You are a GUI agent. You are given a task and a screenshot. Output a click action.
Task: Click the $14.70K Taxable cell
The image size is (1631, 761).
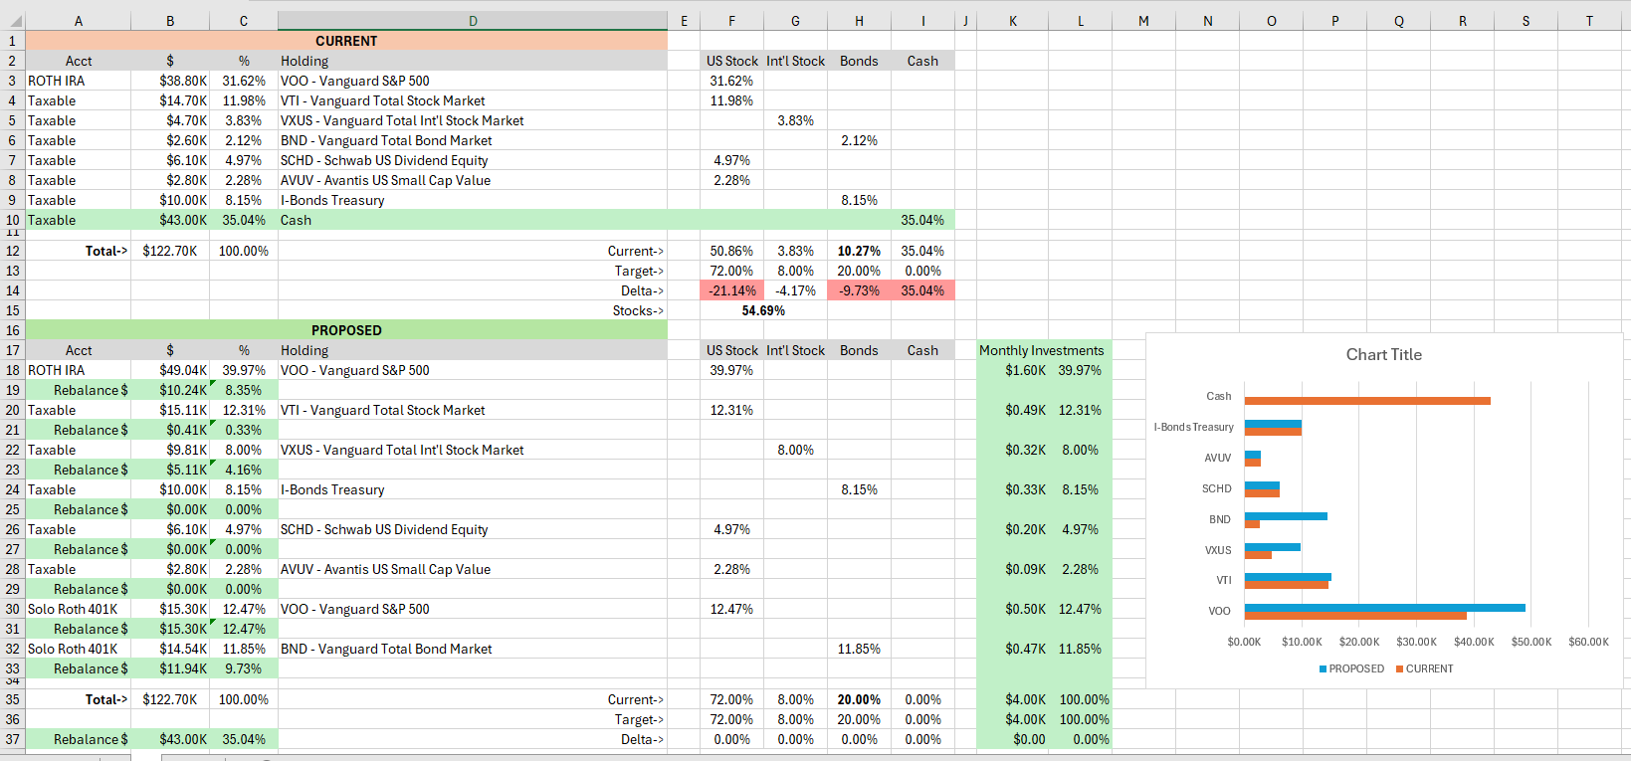(170, 100)
